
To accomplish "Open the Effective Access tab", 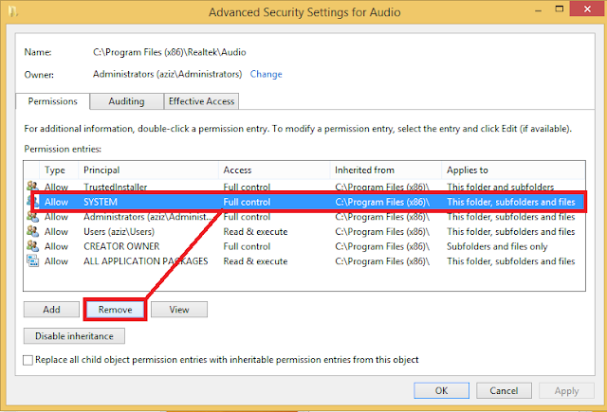I will point(201,101).
